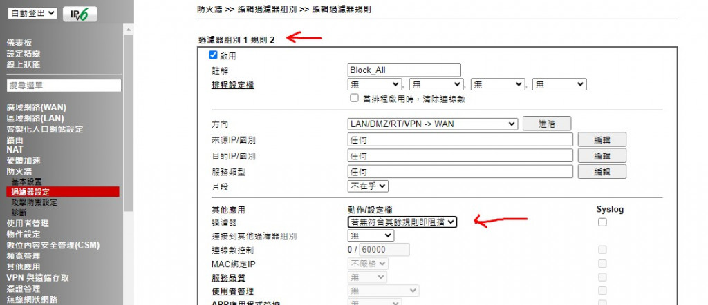This screenshot has width=708, height=305.
Task: Open 物件設定 sidebar menu
Action: click(24, 234)
